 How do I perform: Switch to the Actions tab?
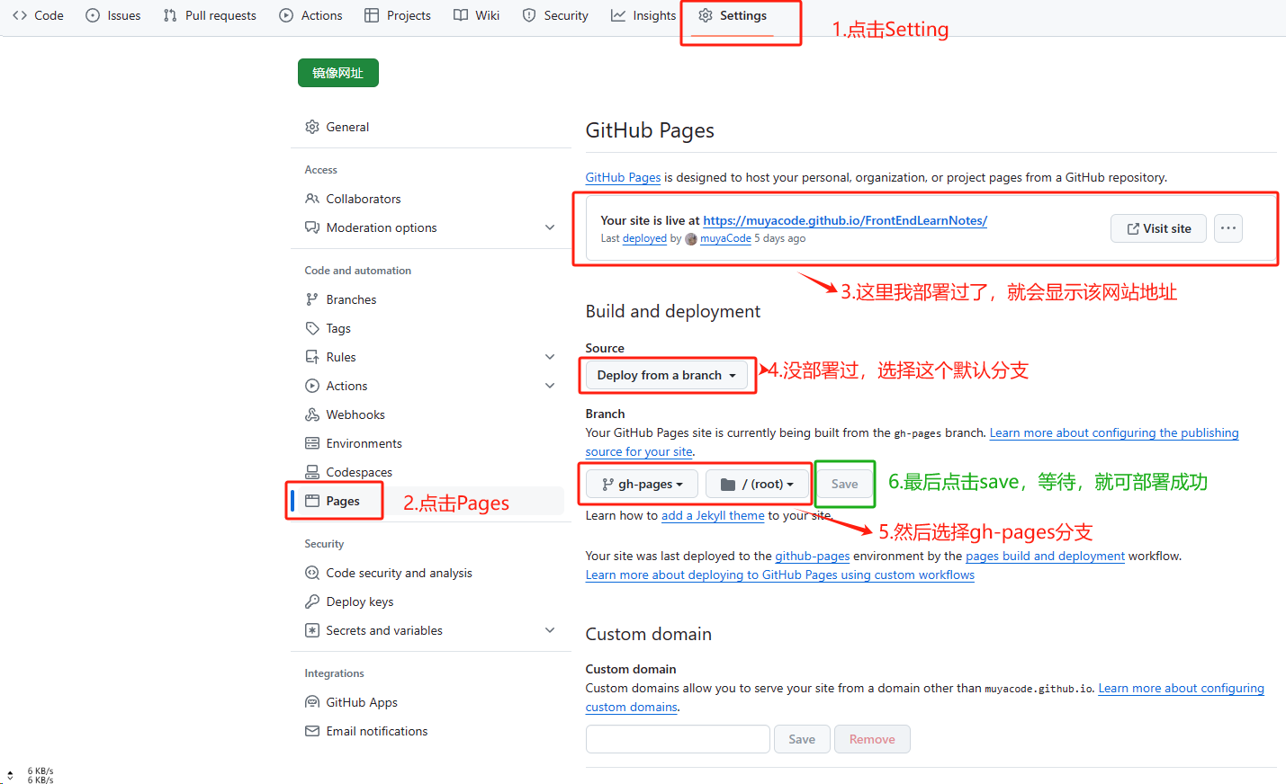(310, 15)
